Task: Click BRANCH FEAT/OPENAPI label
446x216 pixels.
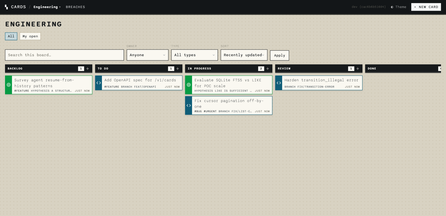Action: 139,87
